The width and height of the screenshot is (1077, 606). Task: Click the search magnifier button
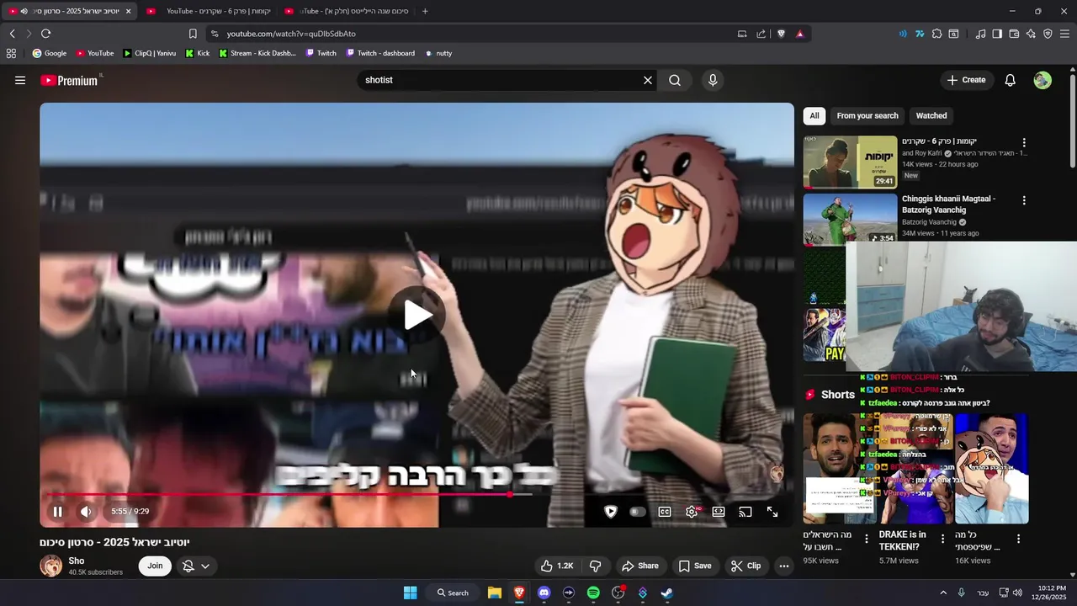click(x=675, y=80)
